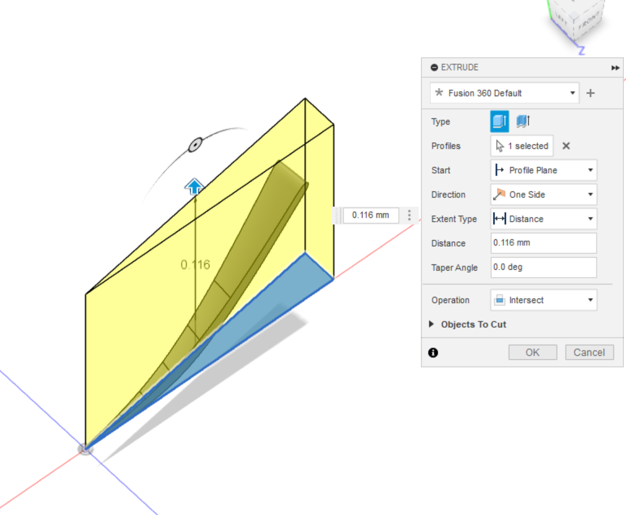
Task: Open the Start 'Profile Plane' dropdown
Action: [543, 170]
